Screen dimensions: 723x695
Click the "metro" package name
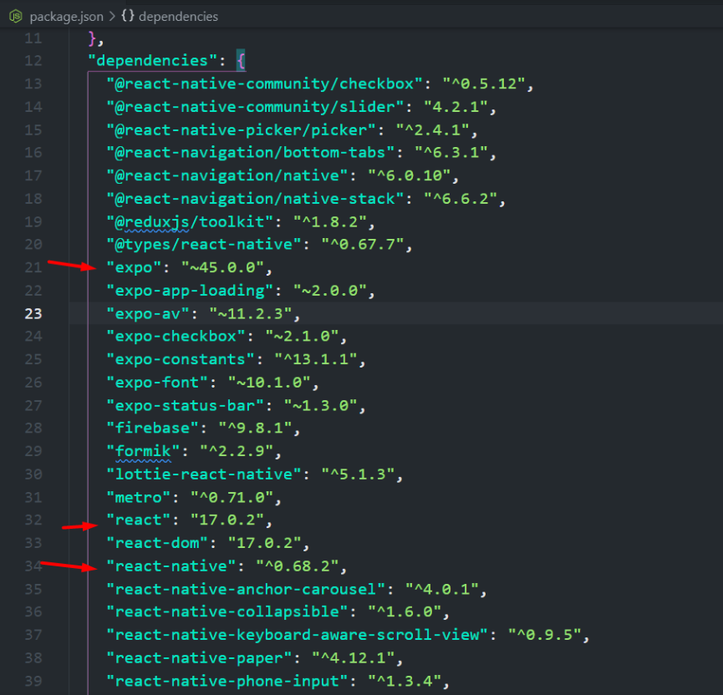[x=139, y=497]
